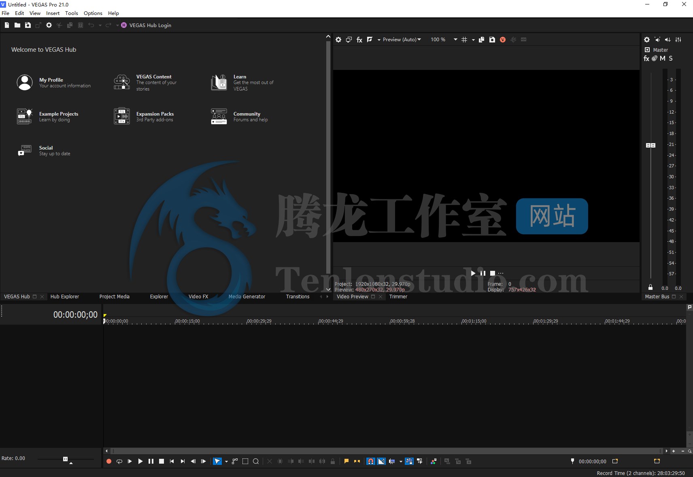The image size is (693, 477).
Task: Open video preview properties gear
Action: pyautogui.click(x=338, y=40)
